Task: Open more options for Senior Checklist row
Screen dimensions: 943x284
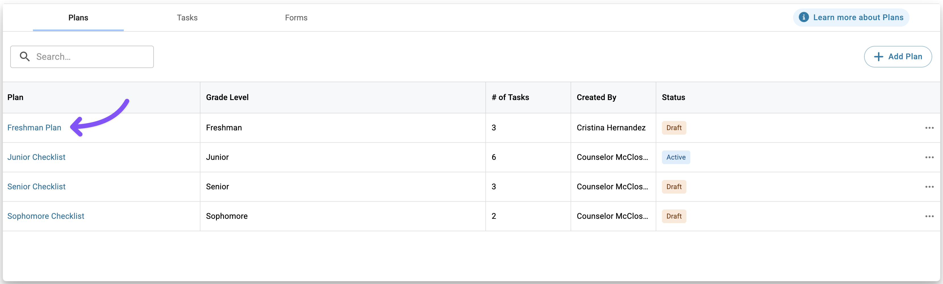Action: (x=929, y=187)
